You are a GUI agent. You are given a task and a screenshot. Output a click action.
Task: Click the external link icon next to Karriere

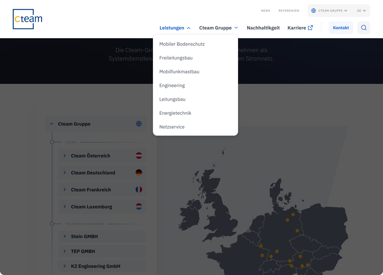[x=310, y=28]
